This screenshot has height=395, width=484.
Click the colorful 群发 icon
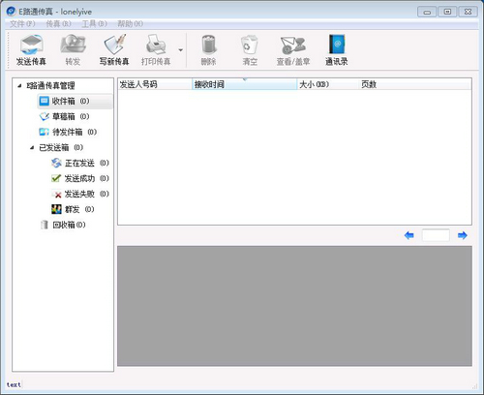coord(56,209)
